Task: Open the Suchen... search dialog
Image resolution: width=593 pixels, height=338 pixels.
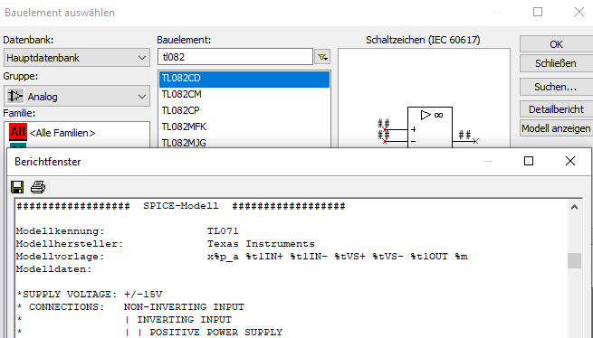Action: [556, 87]
